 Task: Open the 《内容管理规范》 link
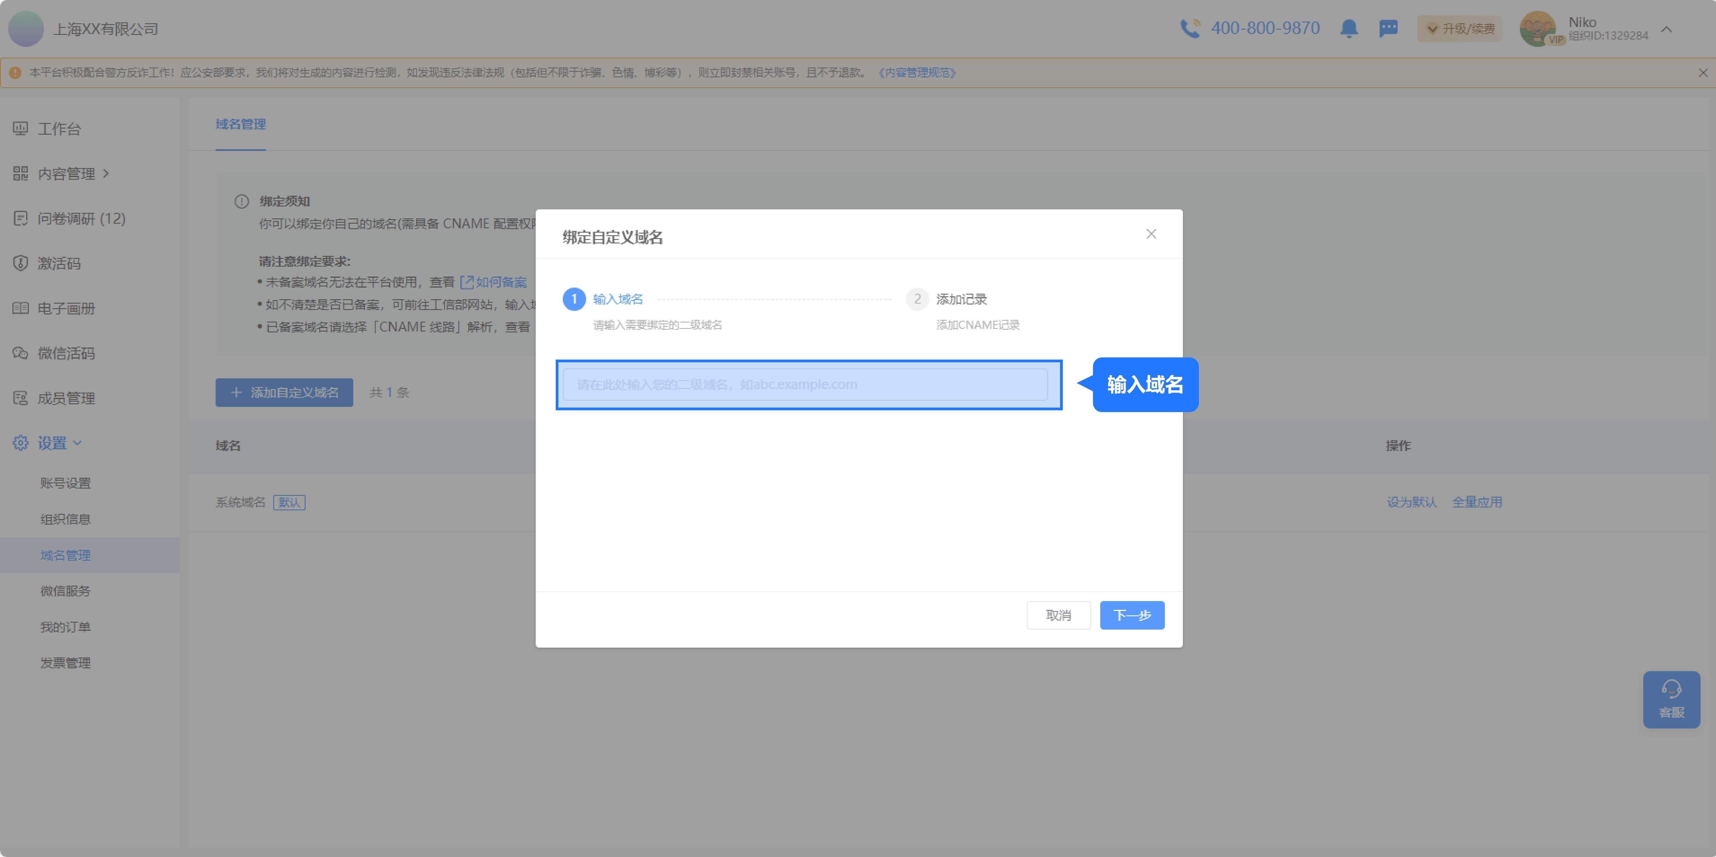[x=917, y=73]
